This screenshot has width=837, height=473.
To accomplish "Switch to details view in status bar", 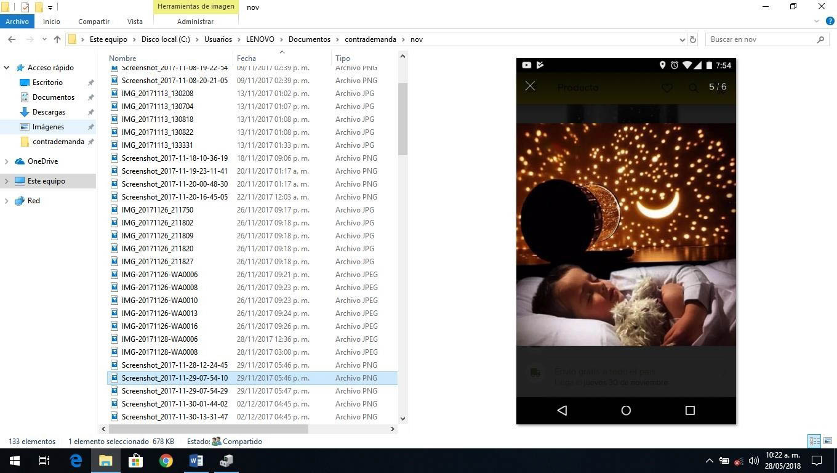I will coord(814,441).
